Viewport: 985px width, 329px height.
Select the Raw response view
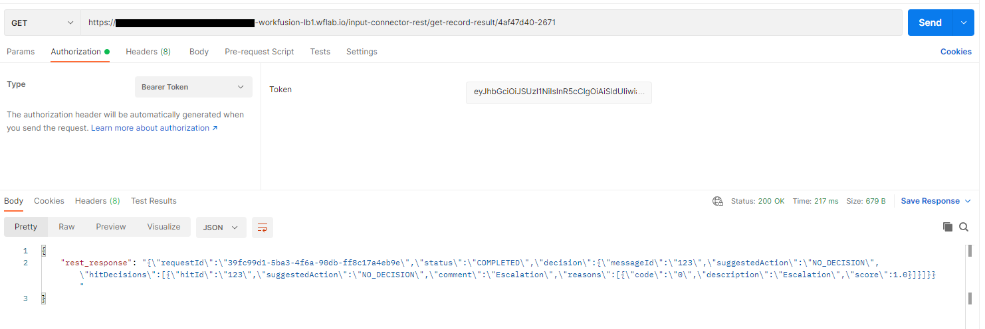coord(66,227)
